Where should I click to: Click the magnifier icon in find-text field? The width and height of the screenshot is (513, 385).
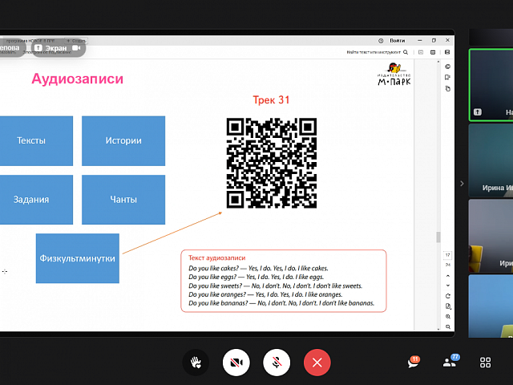tap(406, 52)
